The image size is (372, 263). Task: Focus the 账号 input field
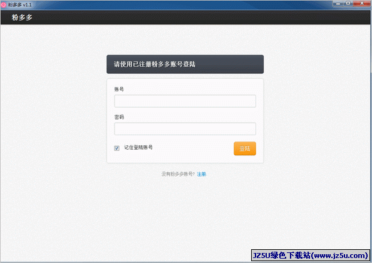(185, 101)
